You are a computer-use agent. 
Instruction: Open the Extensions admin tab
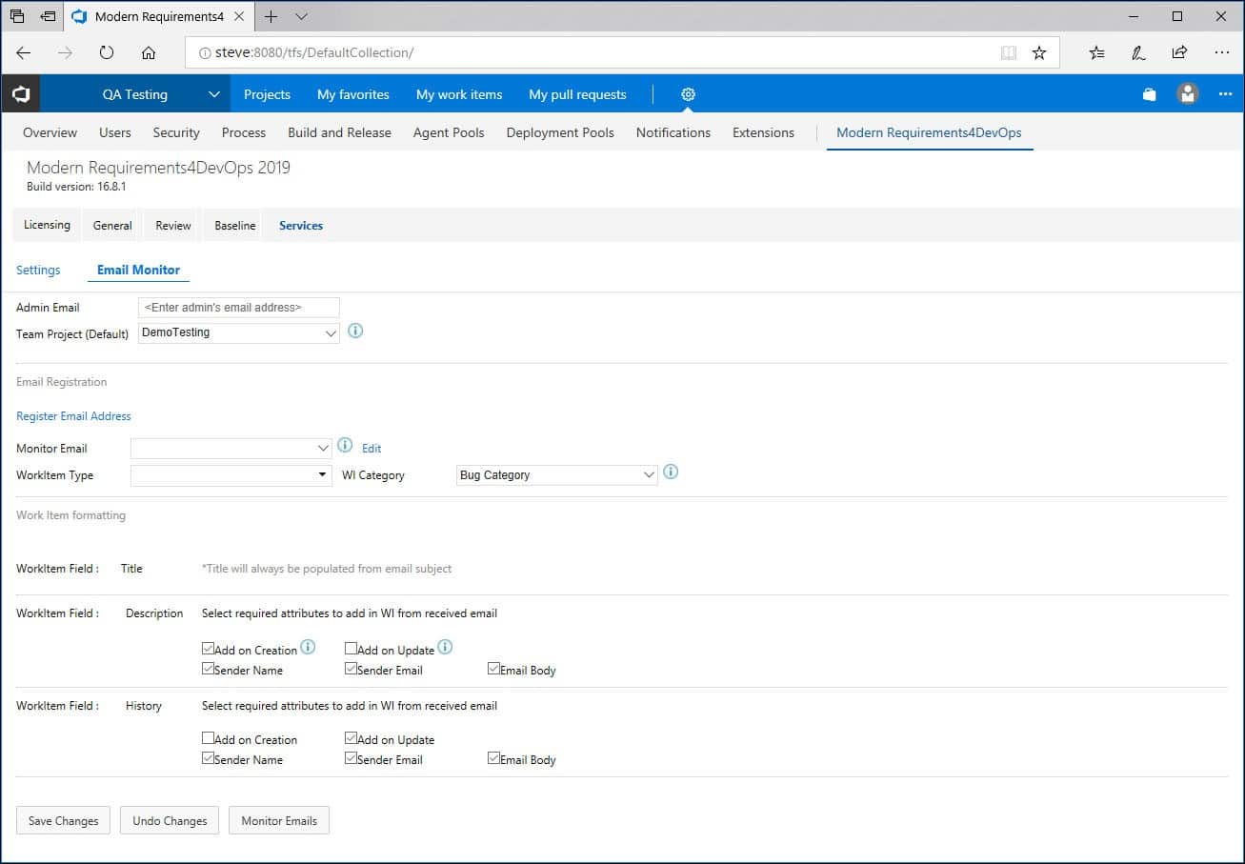(x=763, y=132)
